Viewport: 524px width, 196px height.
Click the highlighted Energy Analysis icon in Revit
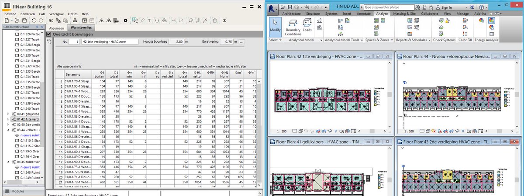tap(492, 20)
